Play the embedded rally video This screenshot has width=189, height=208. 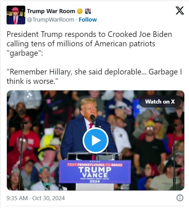[95, 140]
